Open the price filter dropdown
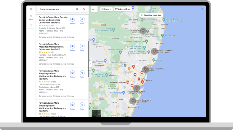 [94, 9]
